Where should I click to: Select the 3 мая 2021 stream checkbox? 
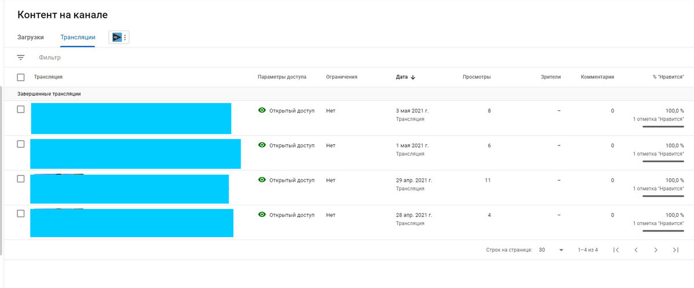pyautogui.click(x=21, y=109)
